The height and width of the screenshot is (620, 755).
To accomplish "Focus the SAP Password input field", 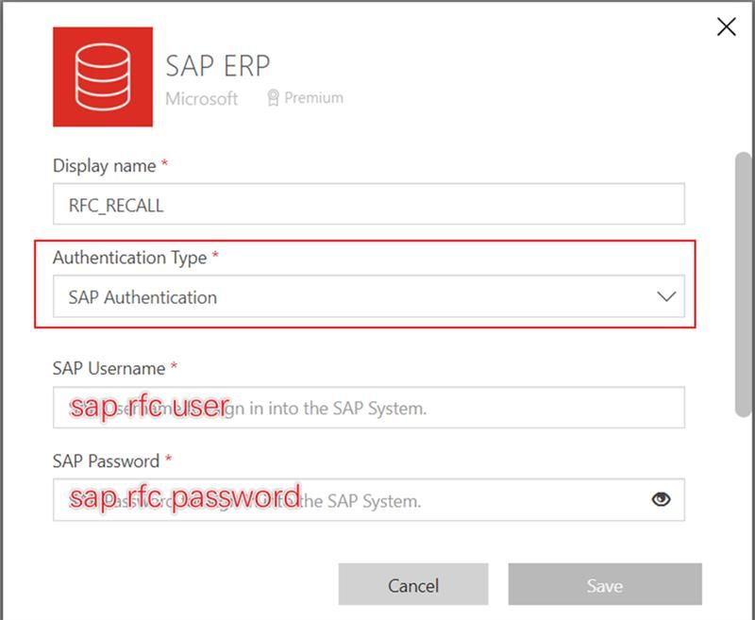I will pyautogui.click(x=369, y=499).
